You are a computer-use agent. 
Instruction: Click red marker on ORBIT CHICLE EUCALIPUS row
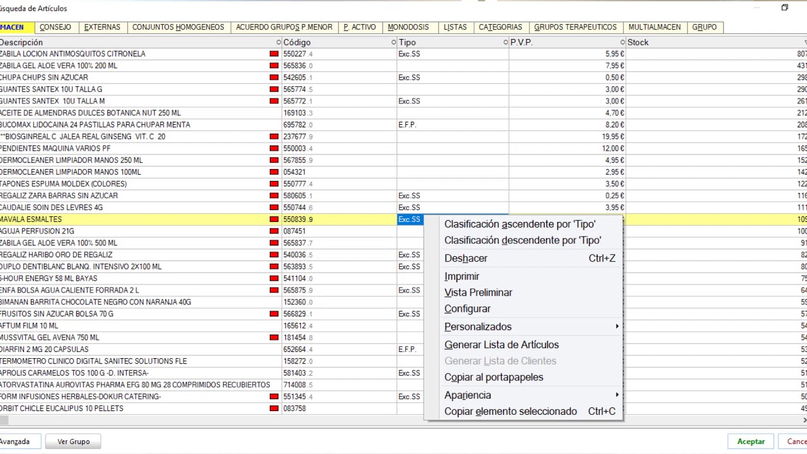[x=274, y=409]
